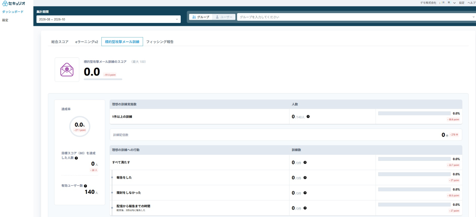Click the -98.6 point badge
The height and width of the screenshot is (217, 476).
453,119
